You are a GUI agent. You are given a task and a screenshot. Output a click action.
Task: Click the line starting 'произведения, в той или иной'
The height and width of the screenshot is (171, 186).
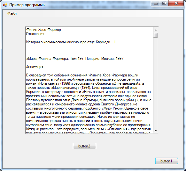[84, 79]
